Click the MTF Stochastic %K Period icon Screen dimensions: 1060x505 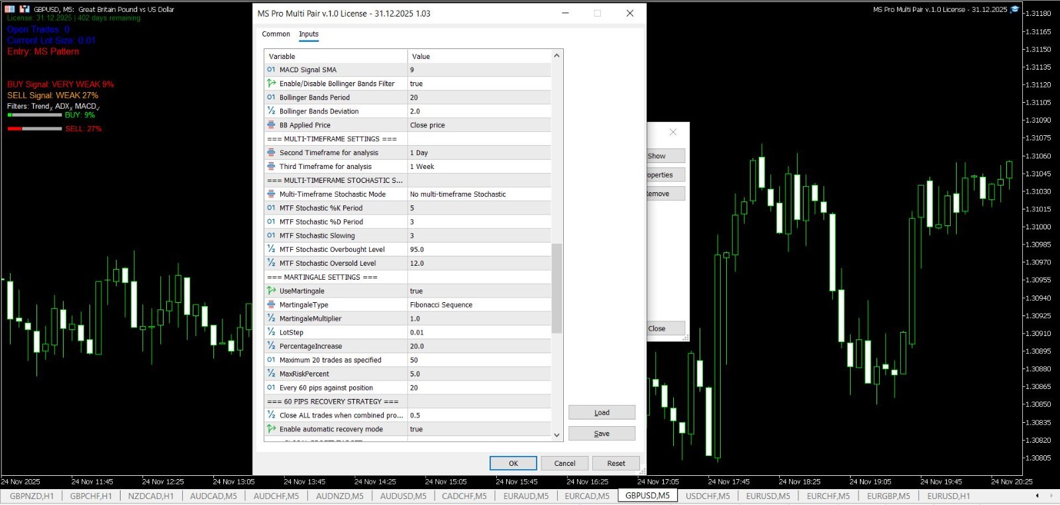point(271,208)
